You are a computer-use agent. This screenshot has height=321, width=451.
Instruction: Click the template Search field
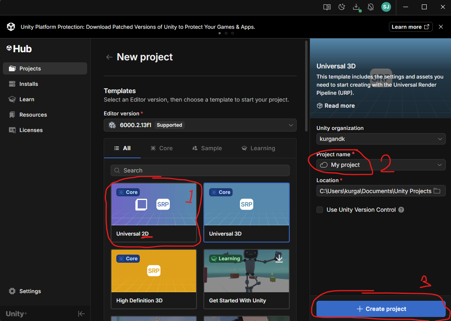pyautogui.click(x=200, y=170)
